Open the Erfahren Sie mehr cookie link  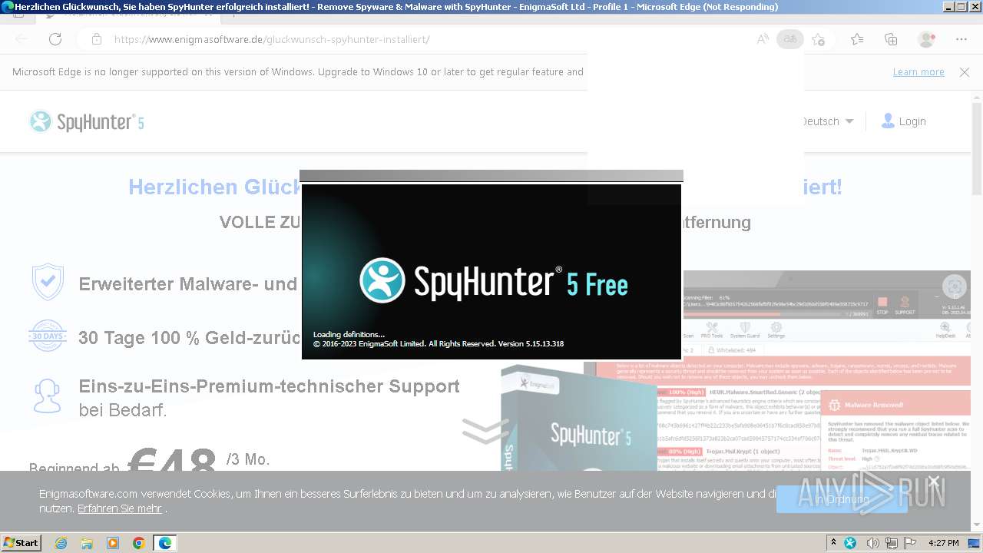coord(120,508)
